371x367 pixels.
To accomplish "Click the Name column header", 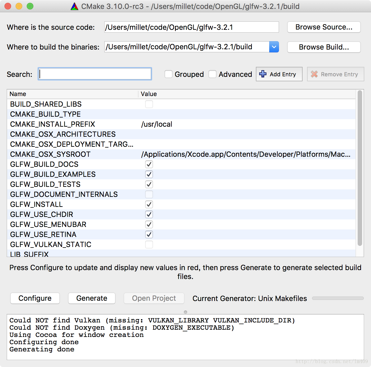I will (73, 94).
